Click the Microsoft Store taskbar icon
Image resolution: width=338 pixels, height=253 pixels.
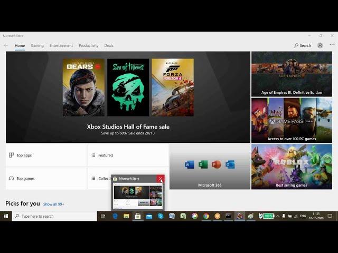point(137,216)
